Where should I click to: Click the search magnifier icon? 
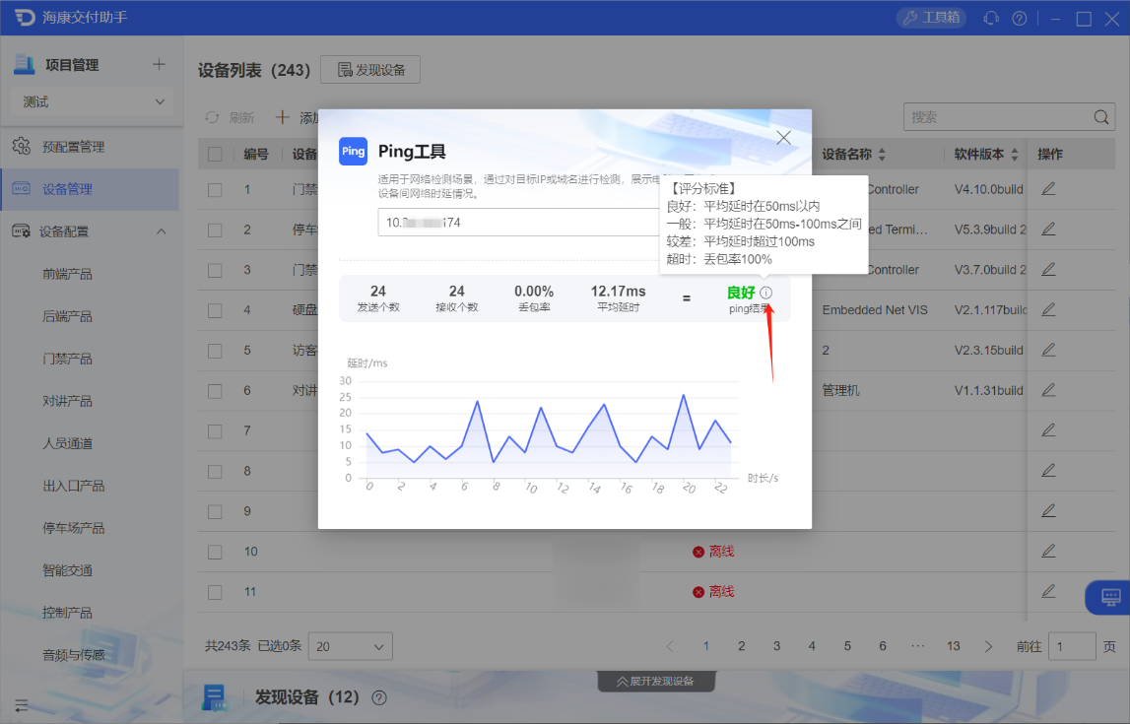1100,116
